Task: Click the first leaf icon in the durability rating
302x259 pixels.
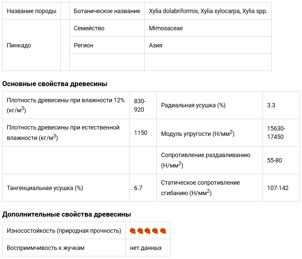Action: tap(133, 231)
